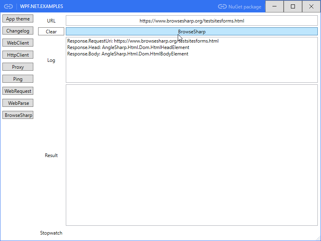Click the link icon in the title bar
This screenshot has height=241, width=321.
pos(8,6)
